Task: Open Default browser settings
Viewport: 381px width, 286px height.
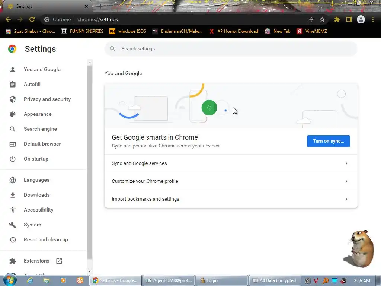Action: [x=42, y=144]
